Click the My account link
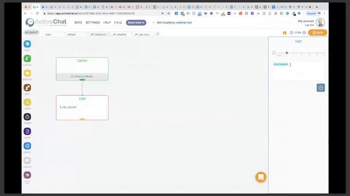The height and width of the screenshot is (196, 350). 306,21
